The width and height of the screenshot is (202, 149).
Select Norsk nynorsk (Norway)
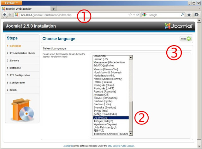[x=111, y=79]
